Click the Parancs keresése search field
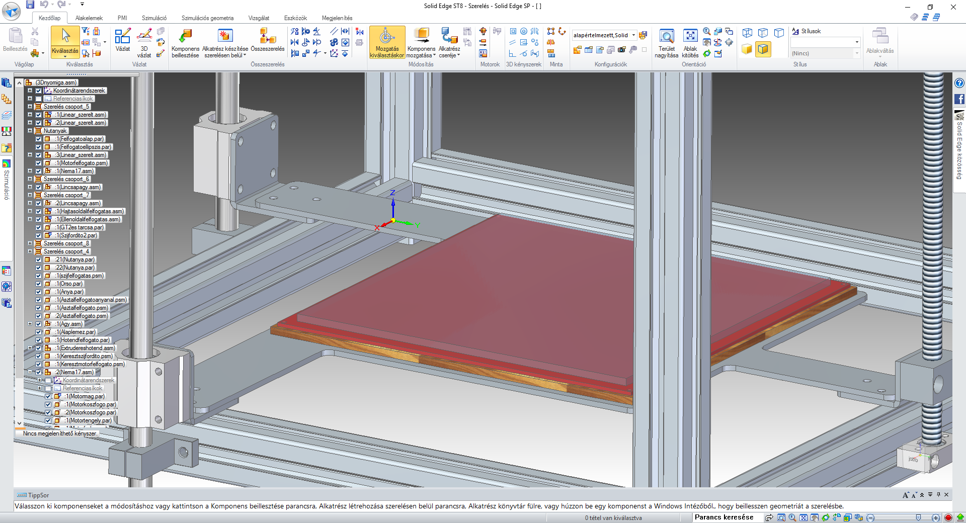Viewport: 966px width, 523px height. coord(725,517)
